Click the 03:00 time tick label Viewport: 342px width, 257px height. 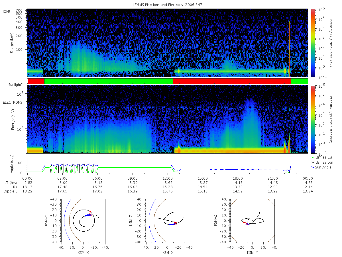click(63, 178)
